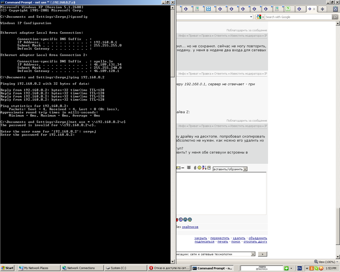Click the new tab plus button
The width and height of the screenshot is (340, 272).
322,9
